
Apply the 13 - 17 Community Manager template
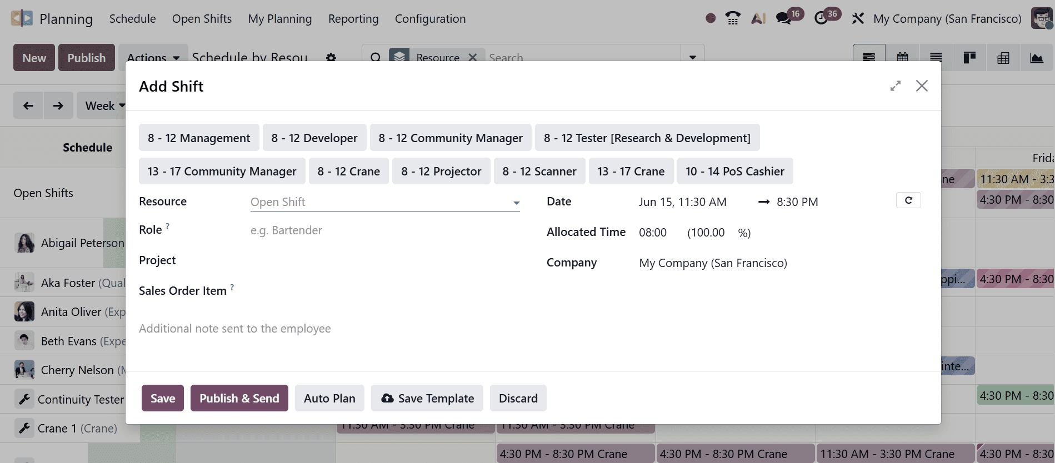[222, 171]
